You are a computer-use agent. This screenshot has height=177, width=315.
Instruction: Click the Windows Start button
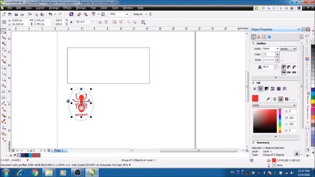coord(6,173)
